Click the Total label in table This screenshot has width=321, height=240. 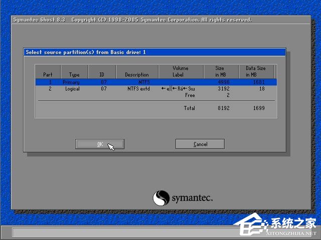point(190,108)
